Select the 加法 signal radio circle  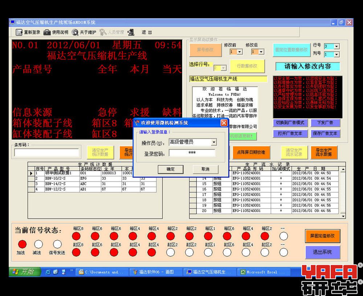(23, 244)
